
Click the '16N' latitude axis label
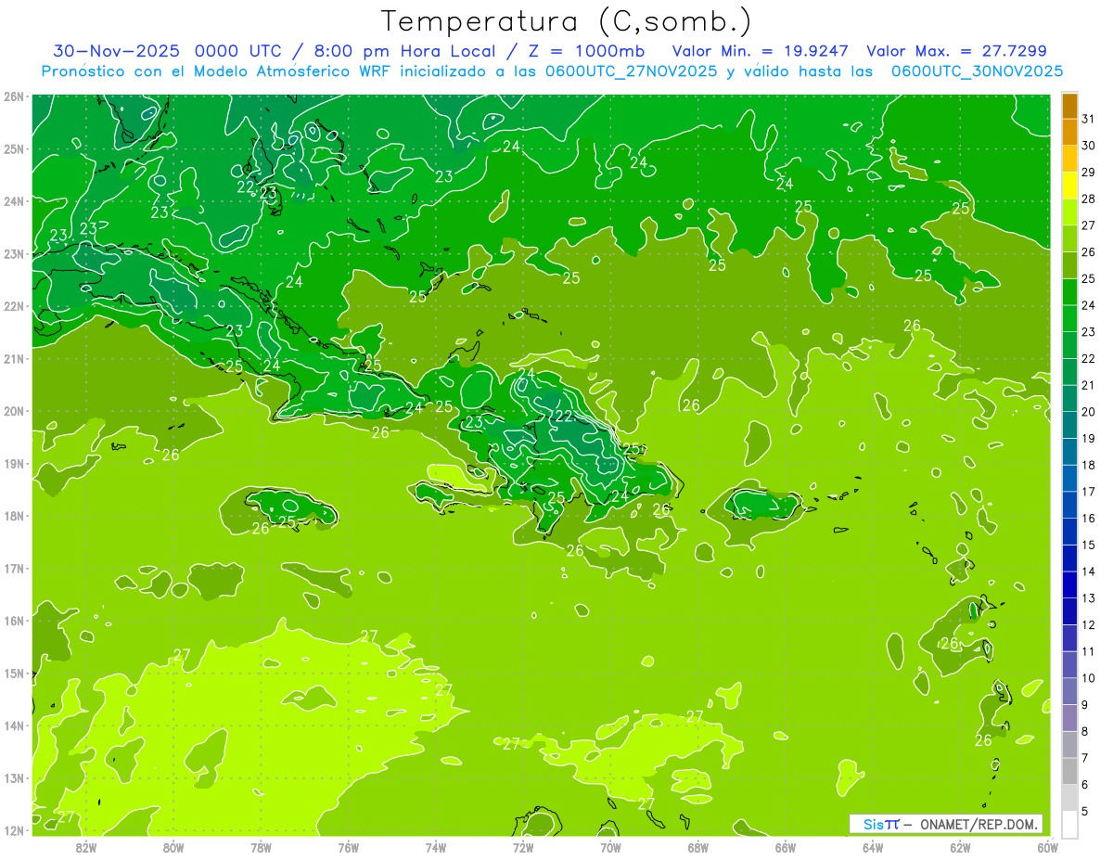point(13,621)
